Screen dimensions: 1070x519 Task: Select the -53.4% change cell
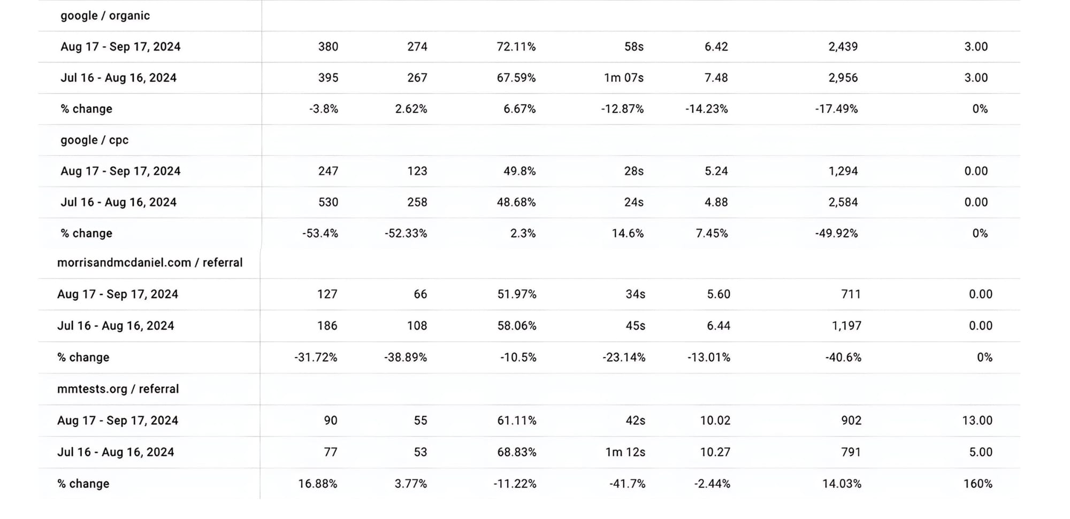(320, 233)
